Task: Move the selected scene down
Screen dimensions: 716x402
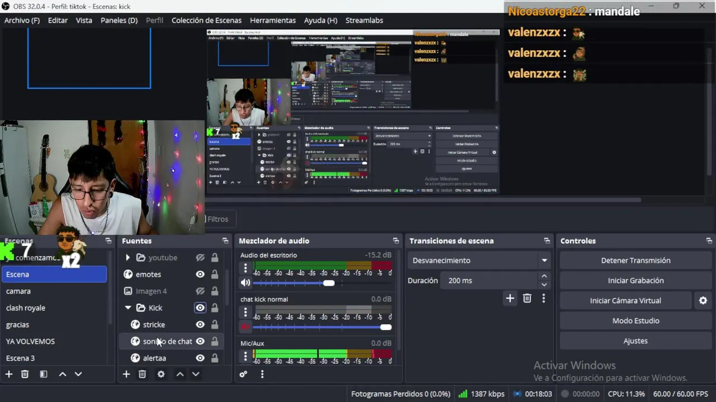Action: point(78,374)
